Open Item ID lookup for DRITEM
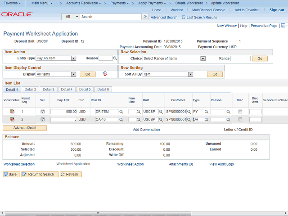This screenshot has height=216, width=288. click(x=121, y=112)
